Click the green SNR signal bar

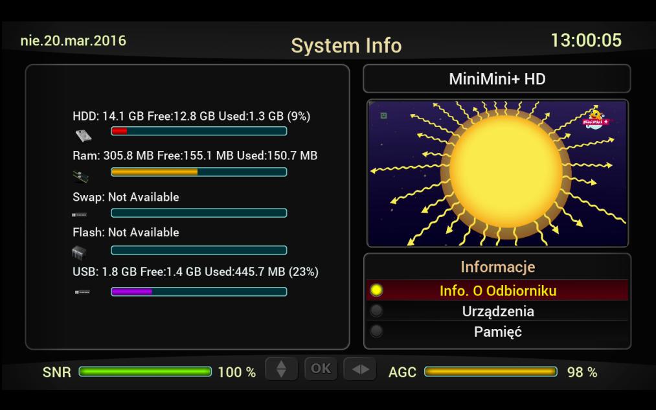145,372
